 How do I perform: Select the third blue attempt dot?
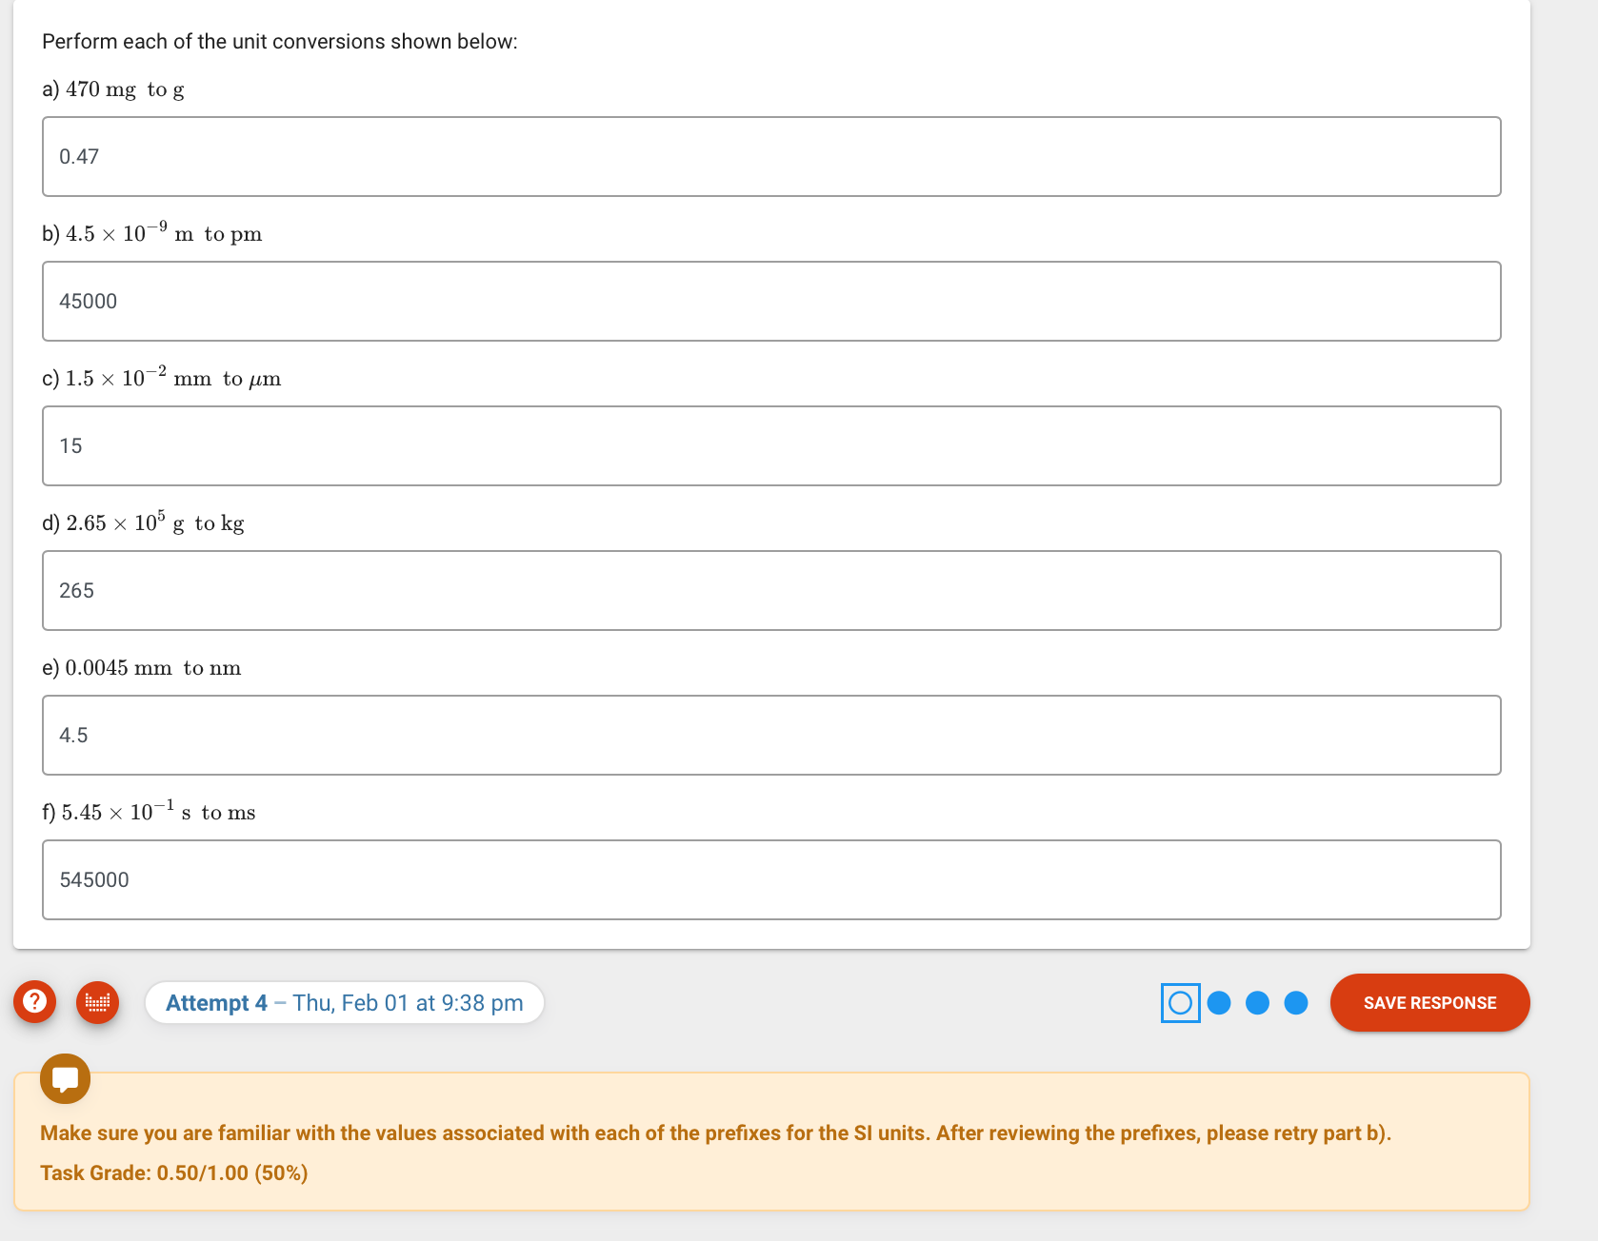pyautogui.click(x=1257, y=1002)
